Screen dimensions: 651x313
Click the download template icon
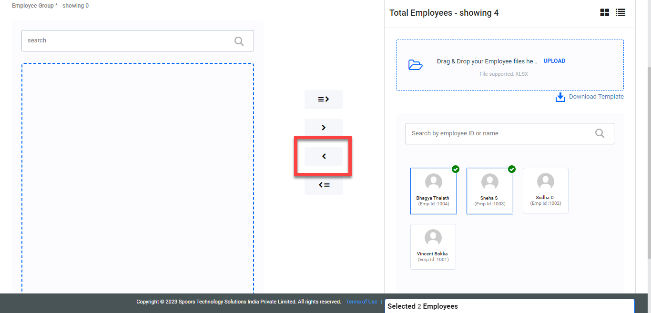pyautogui.click(x=560, y=97)
